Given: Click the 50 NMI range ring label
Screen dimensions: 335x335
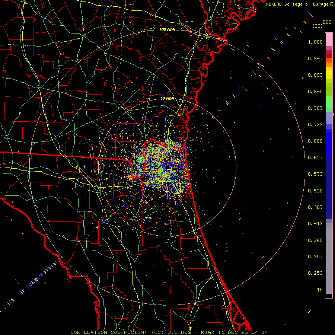Looking at the screenshot, I should (167, 98).
